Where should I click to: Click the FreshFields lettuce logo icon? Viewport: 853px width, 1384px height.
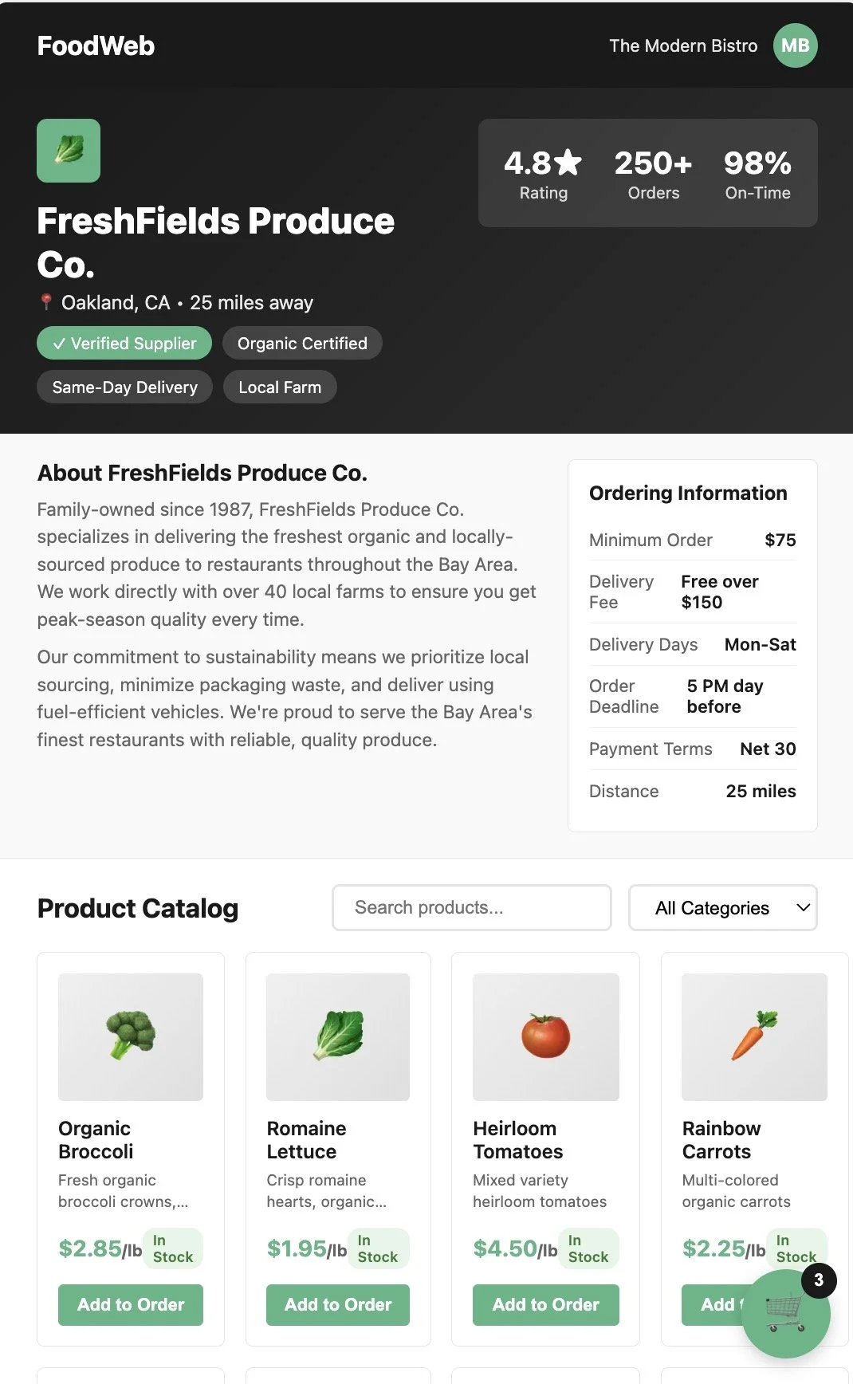69,151
